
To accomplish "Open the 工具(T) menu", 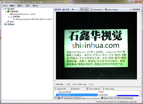I will 28,6.
